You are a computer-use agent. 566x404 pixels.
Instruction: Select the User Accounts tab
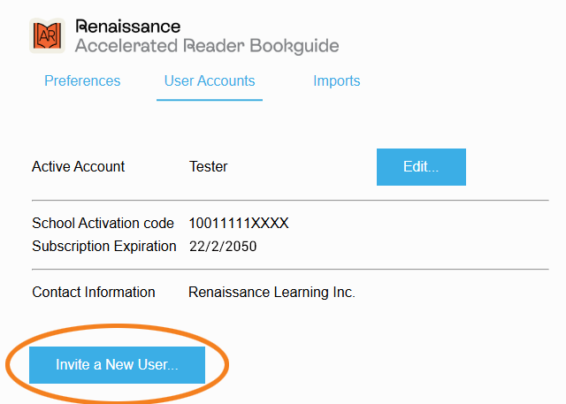click(x=210, y=81)
